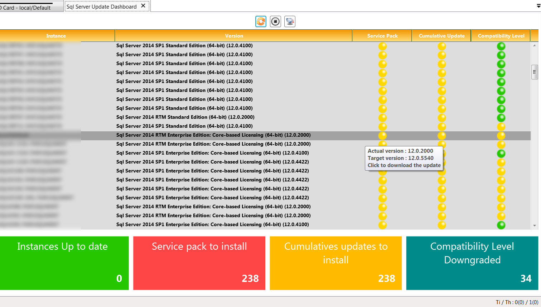
Task: Sort by the Service Pack column header
Action: pos(382,36)
